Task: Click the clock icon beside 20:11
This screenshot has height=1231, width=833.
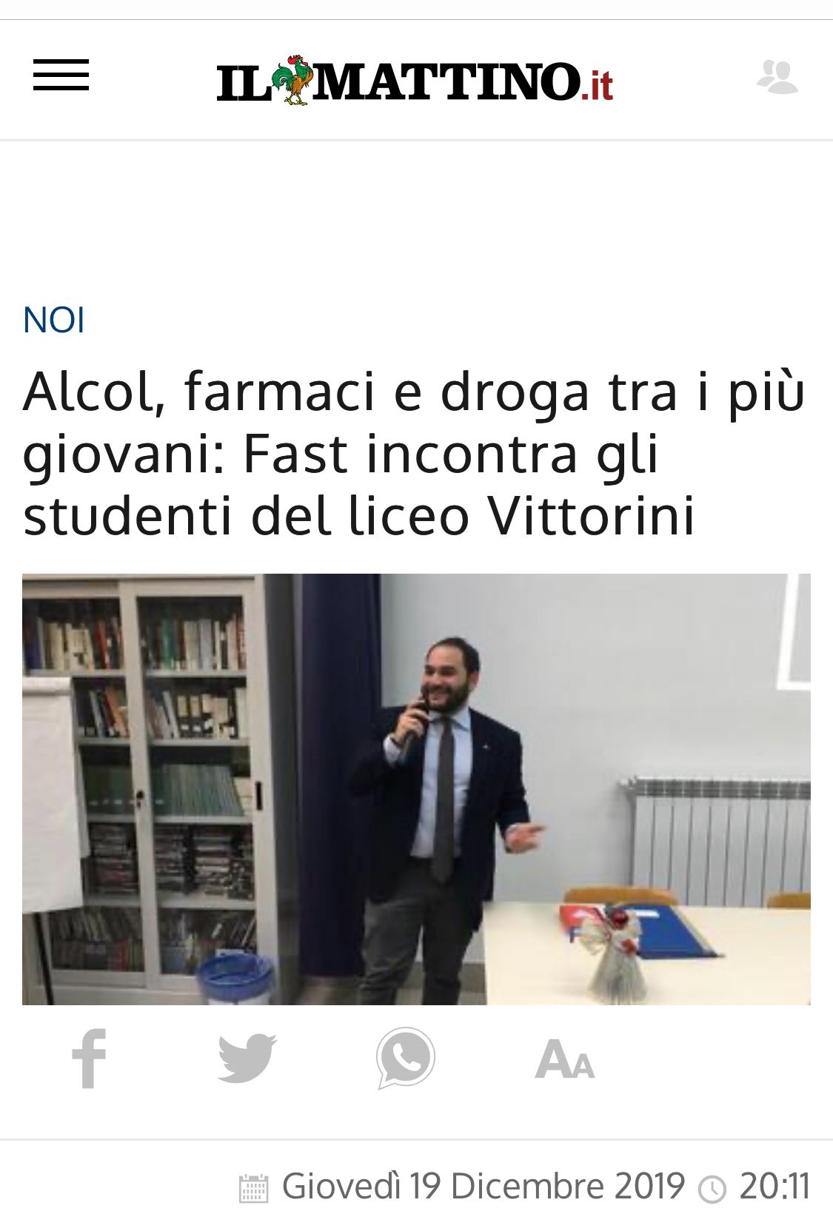Action: click(712, 1189)
